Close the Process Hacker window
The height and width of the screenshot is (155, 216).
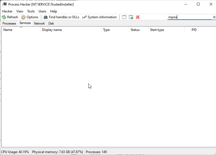coord(211,4)
